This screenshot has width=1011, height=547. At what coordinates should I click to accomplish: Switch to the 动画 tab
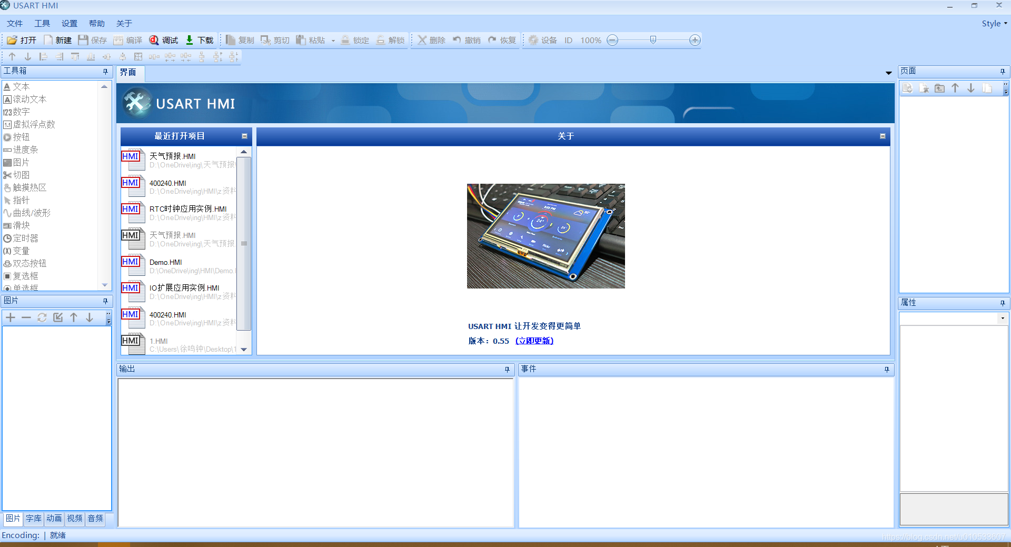pos(54,519)
